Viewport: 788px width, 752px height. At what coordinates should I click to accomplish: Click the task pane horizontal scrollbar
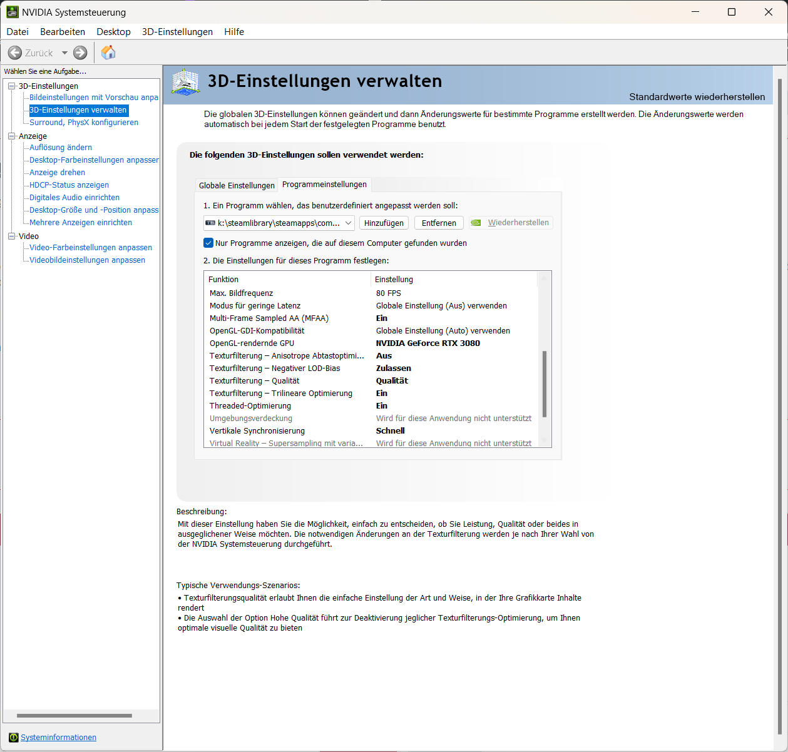point(74,716)
